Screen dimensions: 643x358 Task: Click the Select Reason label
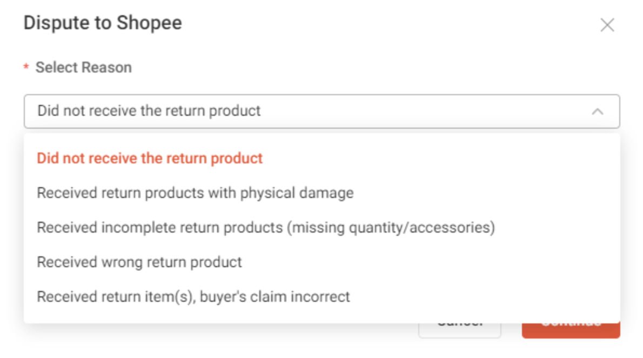[x=83, y=67]
